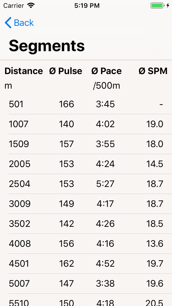The height and width of the screenshot is (306, 172).
Task: Go back using the Back button
Action: pyautogui.click(x=19, y=23)
